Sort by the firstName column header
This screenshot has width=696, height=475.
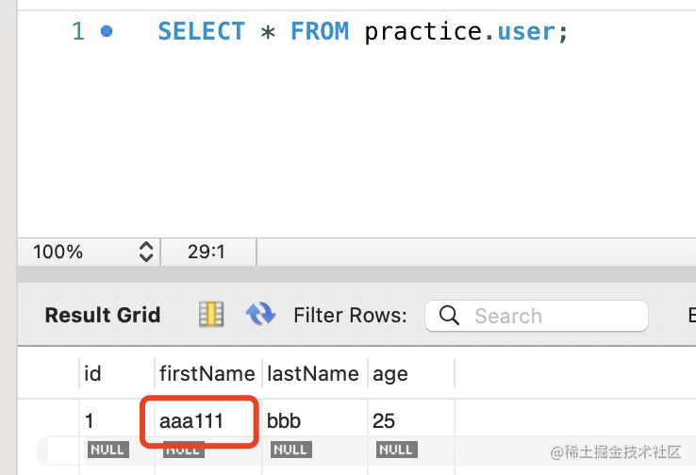click(x=207, y=373)
